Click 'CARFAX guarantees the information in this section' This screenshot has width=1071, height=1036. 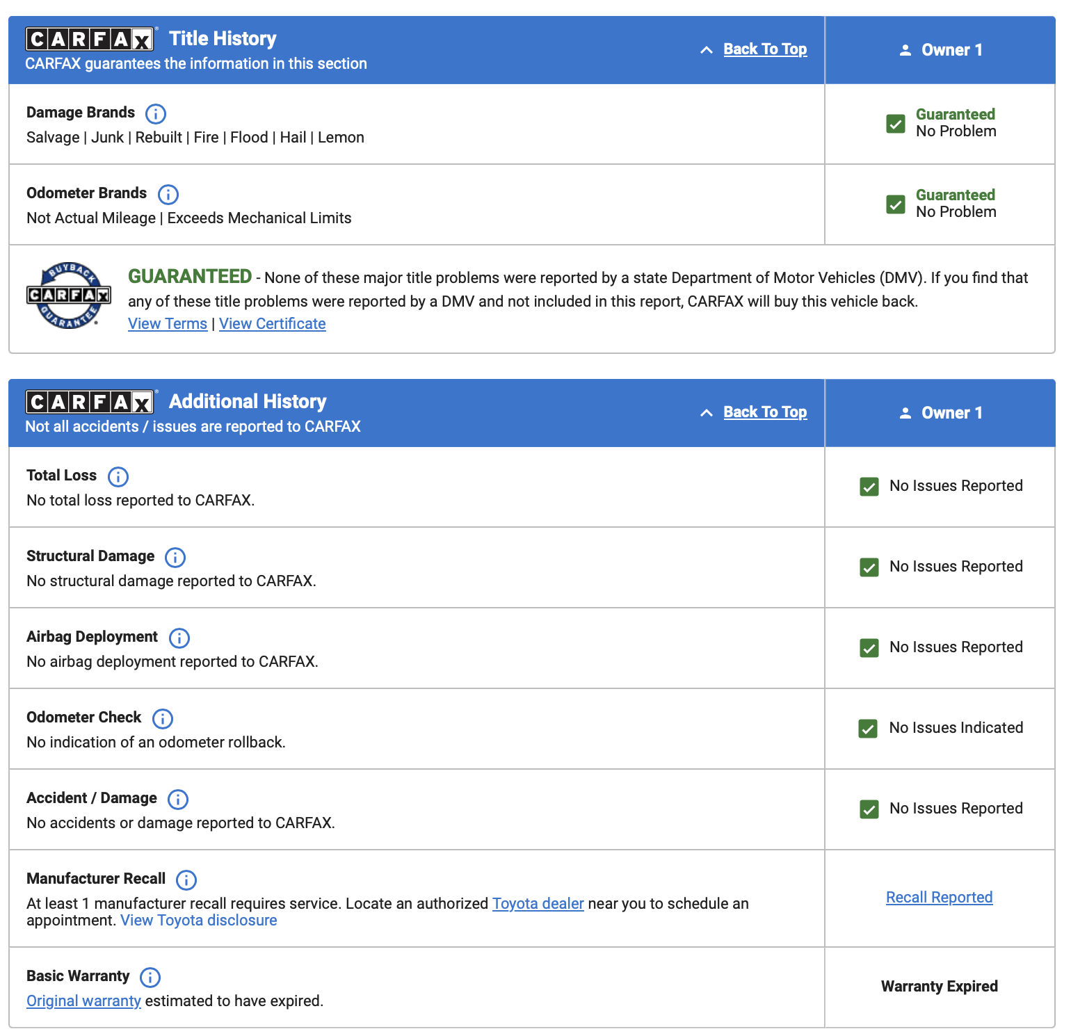[196, 64]
